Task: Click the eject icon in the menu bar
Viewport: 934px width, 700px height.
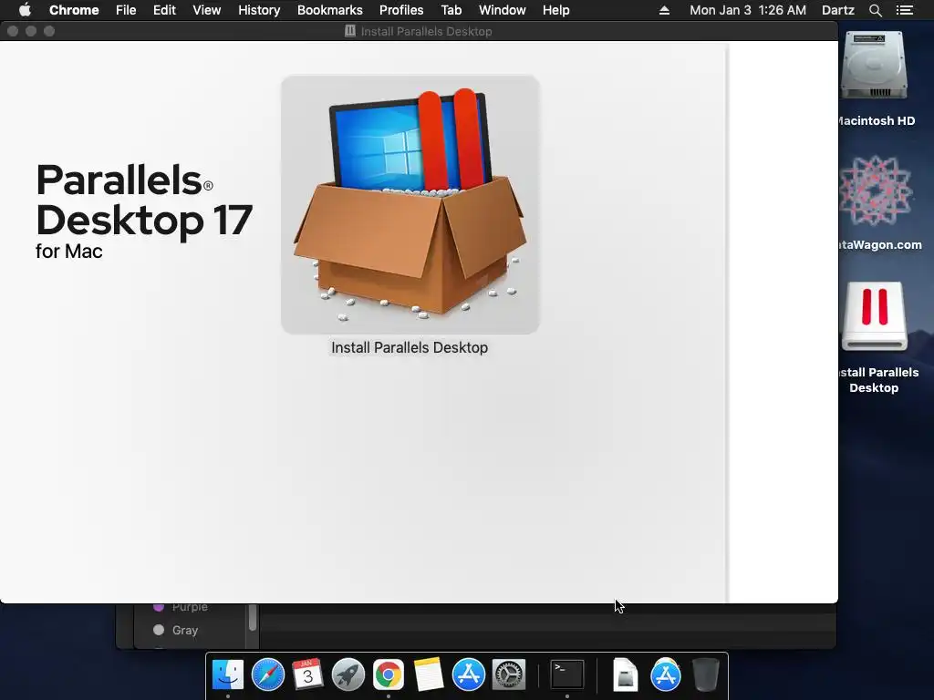Action: [x=664, y=10]
